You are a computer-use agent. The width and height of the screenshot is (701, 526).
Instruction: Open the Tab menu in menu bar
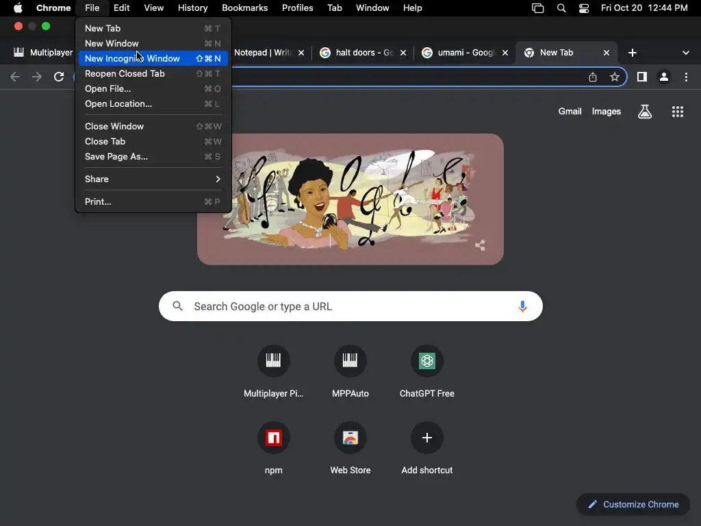click(x=334, y=8)
